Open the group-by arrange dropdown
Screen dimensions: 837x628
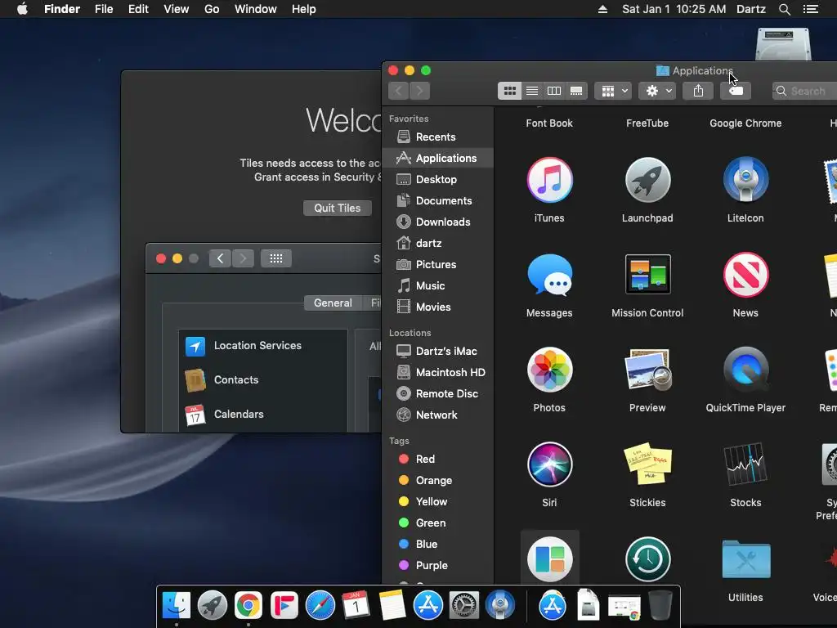613,91
